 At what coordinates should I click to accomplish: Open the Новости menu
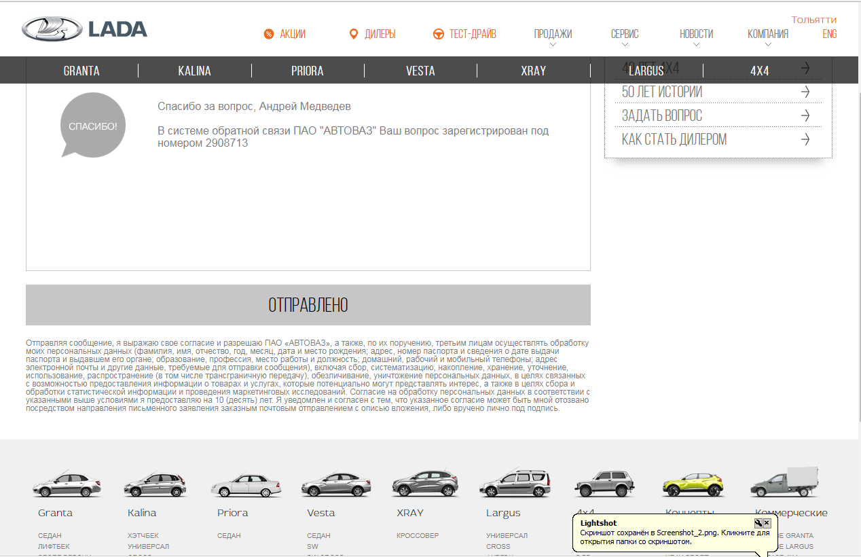pyautogui.click(x=697, y=34)
